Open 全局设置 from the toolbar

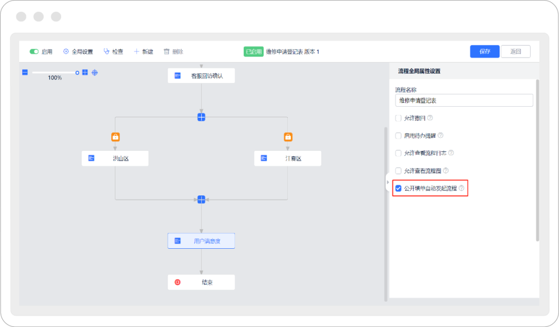[78, 52]
